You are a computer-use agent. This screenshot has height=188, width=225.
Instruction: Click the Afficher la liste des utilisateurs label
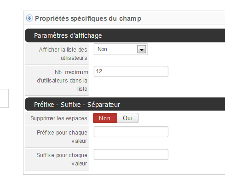coord(63,54)
